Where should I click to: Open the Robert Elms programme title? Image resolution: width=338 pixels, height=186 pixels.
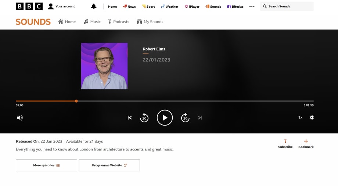point(154,49)
